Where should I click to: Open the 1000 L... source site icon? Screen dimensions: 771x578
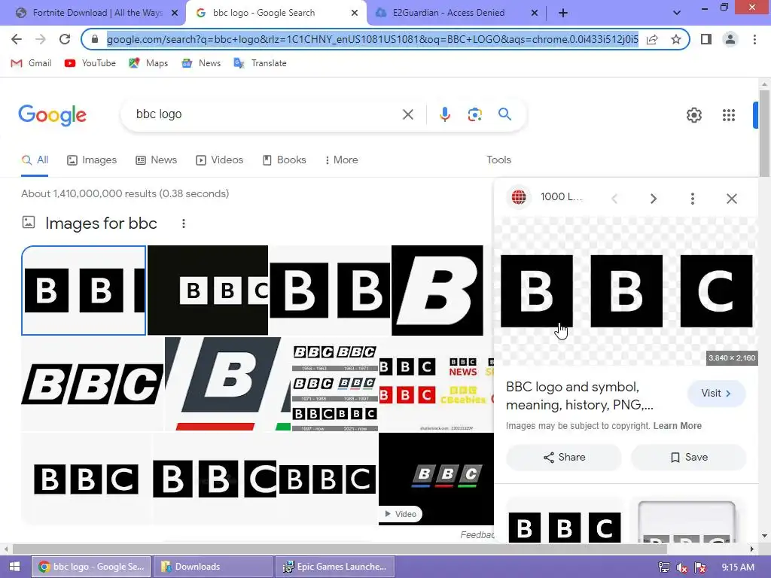[x=519, y=197]
